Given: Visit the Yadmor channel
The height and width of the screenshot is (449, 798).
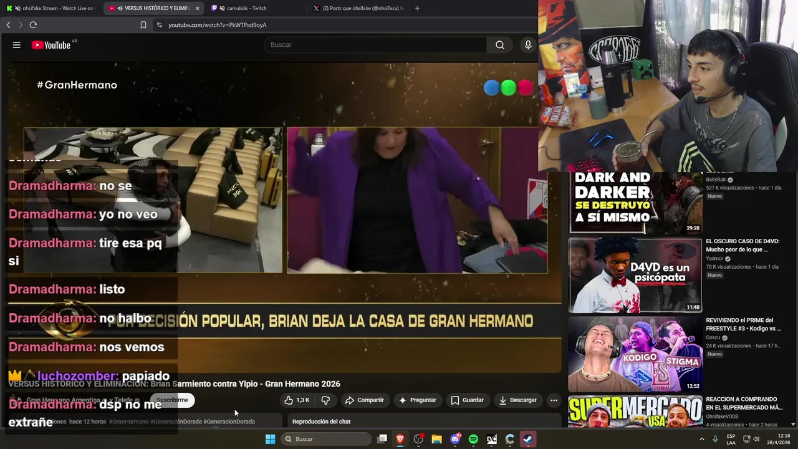Looking at the screenshot, I should pyautogui.click(x=714, y=259).
